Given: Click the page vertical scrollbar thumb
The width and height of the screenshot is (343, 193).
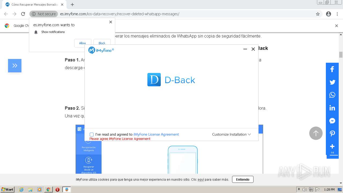Looking at the screenshot, I should (341, 55).
